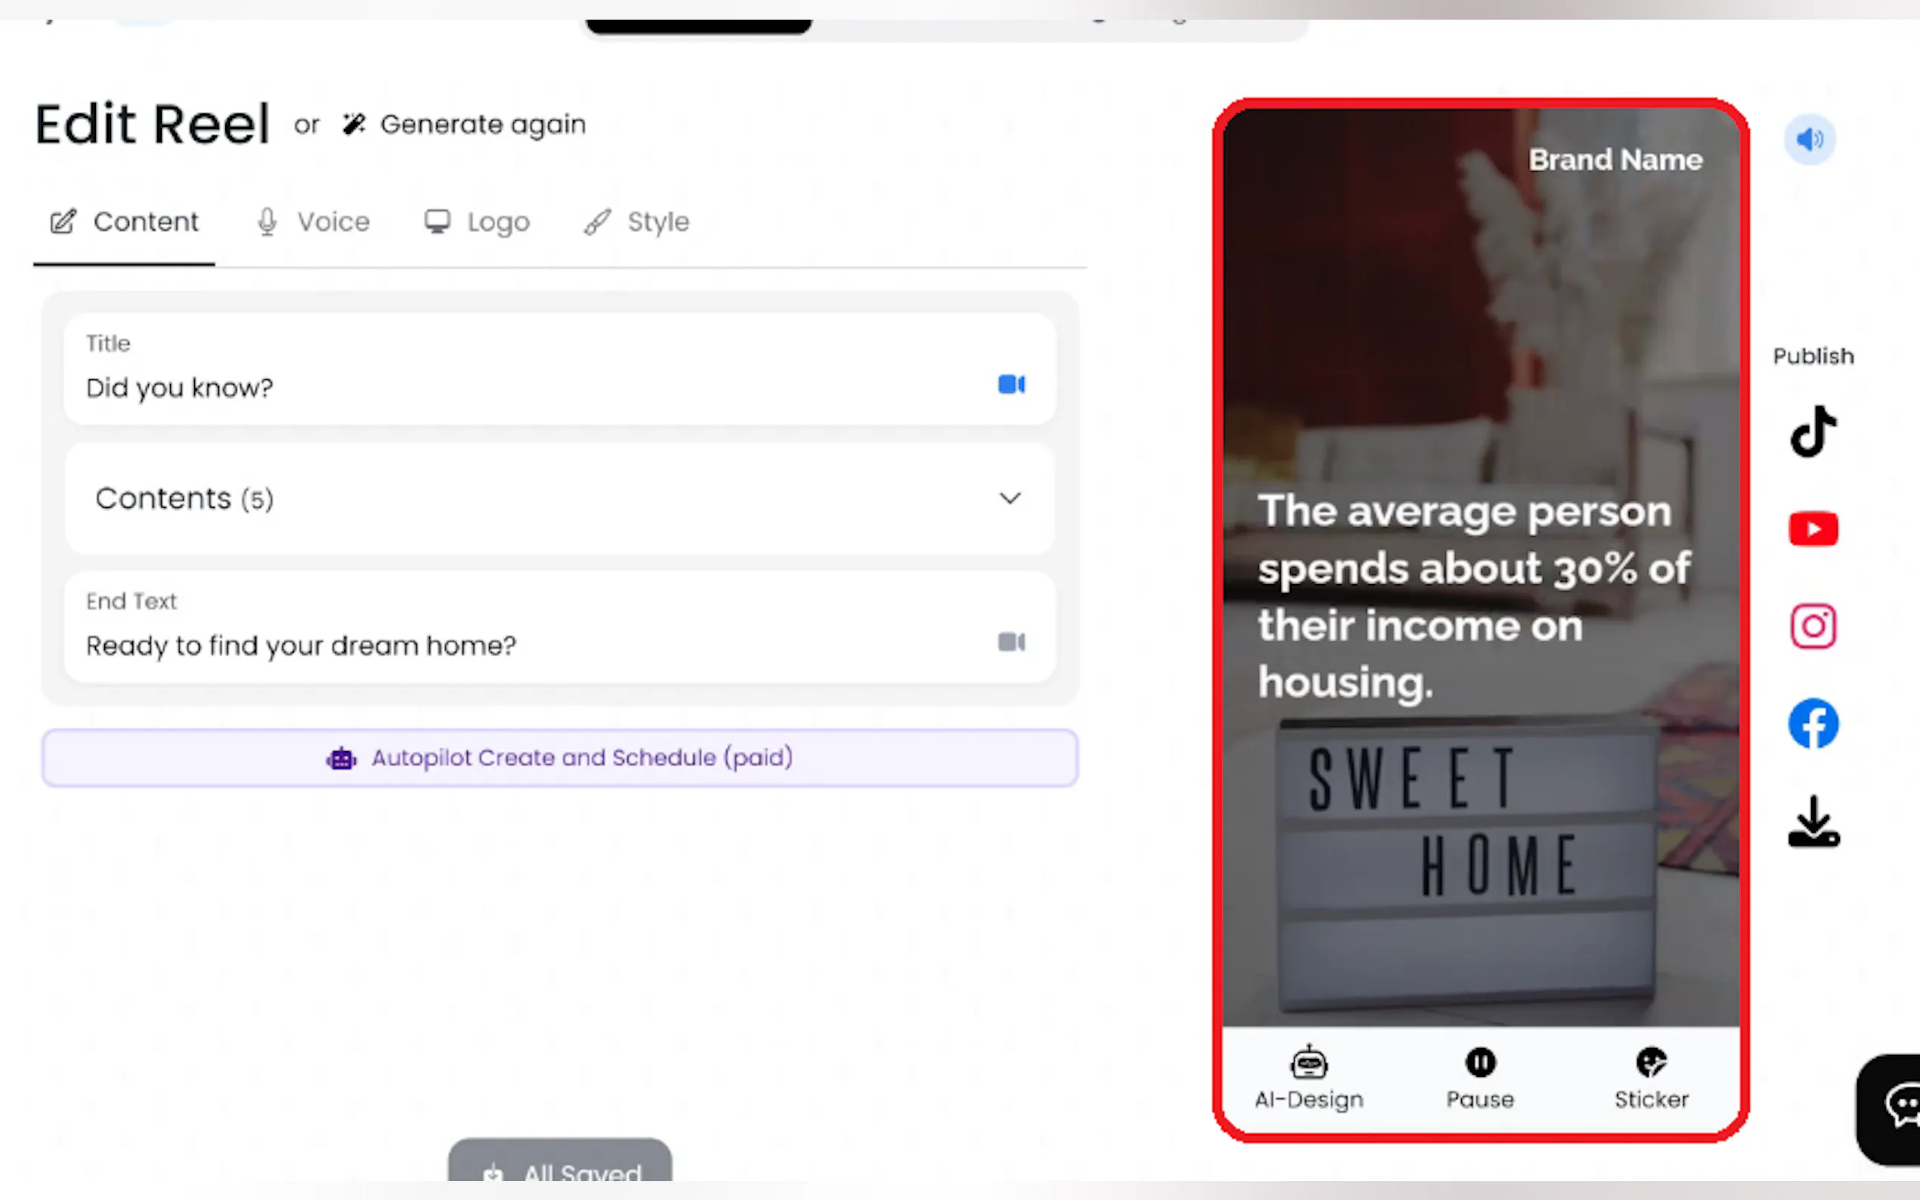Pause the reel preview
1920x1200 pixels.
pos(1479,1076)
